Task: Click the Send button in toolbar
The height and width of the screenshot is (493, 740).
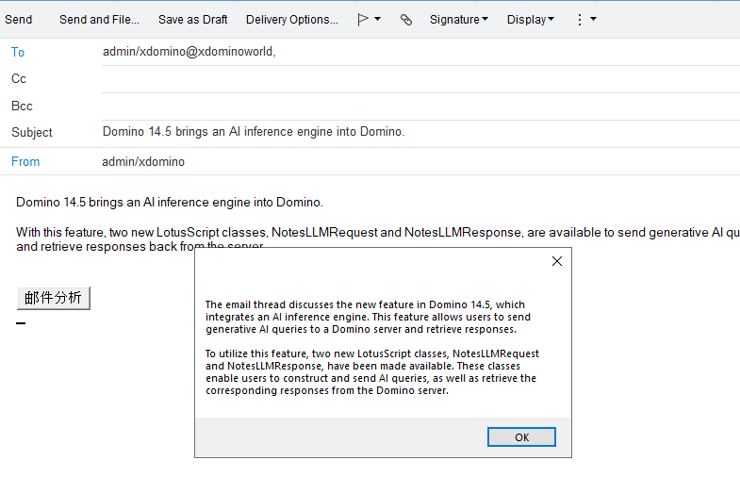Action: 19,20
